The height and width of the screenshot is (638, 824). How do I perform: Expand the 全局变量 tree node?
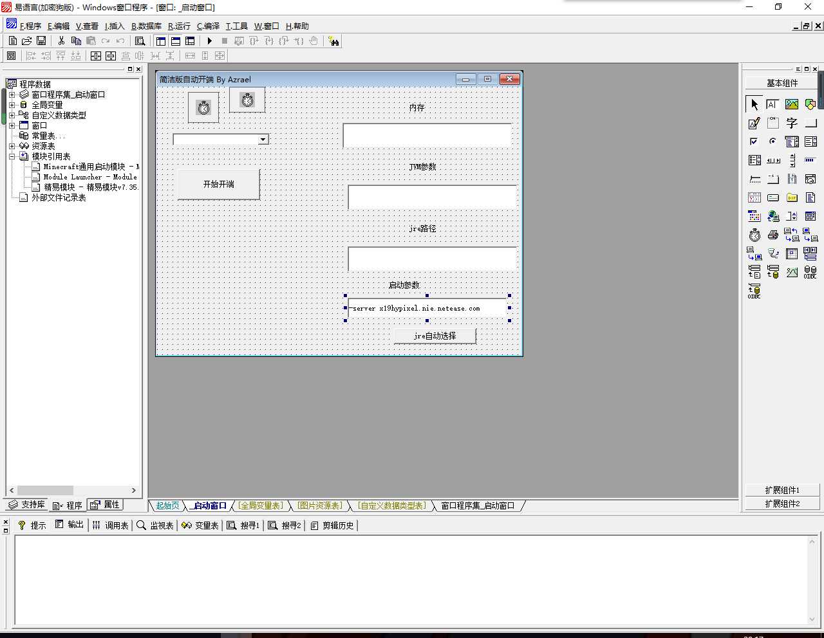(12, 105)
